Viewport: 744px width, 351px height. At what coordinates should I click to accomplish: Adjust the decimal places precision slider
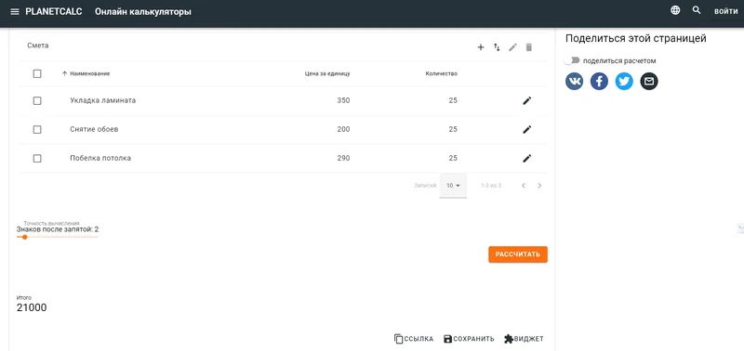25,237
